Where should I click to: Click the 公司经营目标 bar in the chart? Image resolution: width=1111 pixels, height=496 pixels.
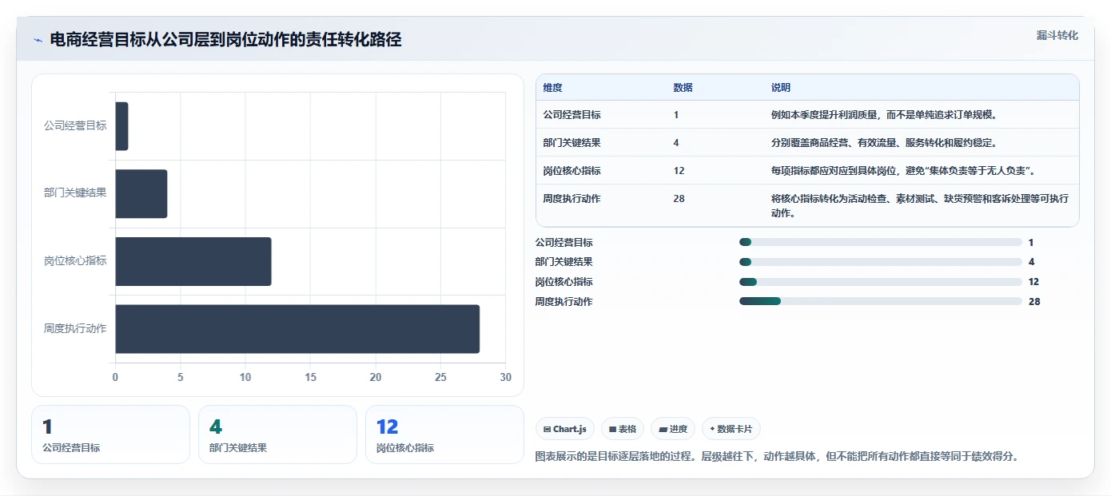coord(121,126)
